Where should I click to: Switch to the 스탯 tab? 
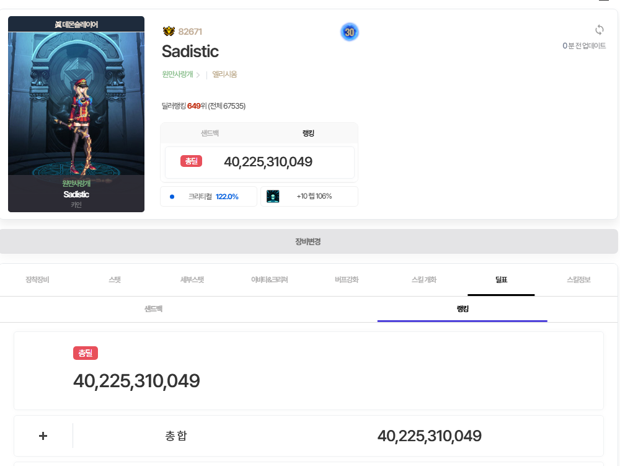[115, 280]
